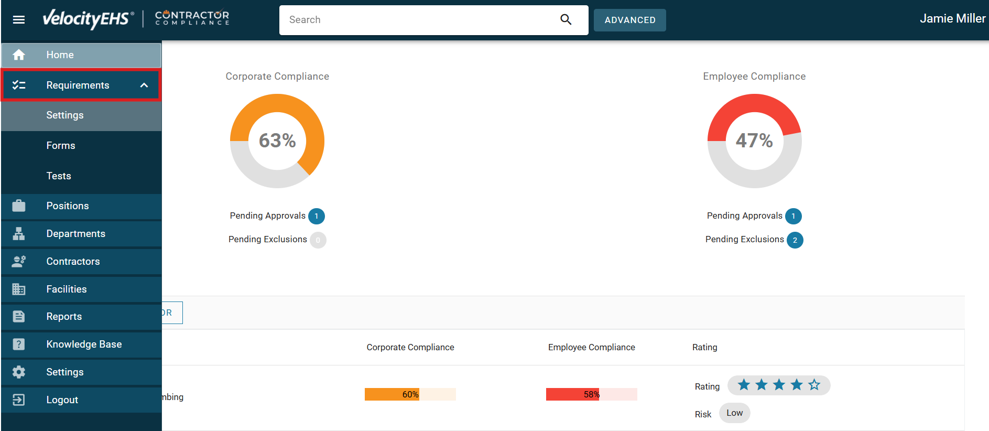Click the Facilities building icon
The image size is (989, 431).
point(19,289)
